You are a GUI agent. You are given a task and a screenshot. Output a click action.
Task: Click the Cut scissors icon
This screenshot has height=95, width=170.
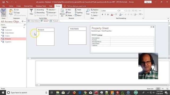click(x=15, y=10)
